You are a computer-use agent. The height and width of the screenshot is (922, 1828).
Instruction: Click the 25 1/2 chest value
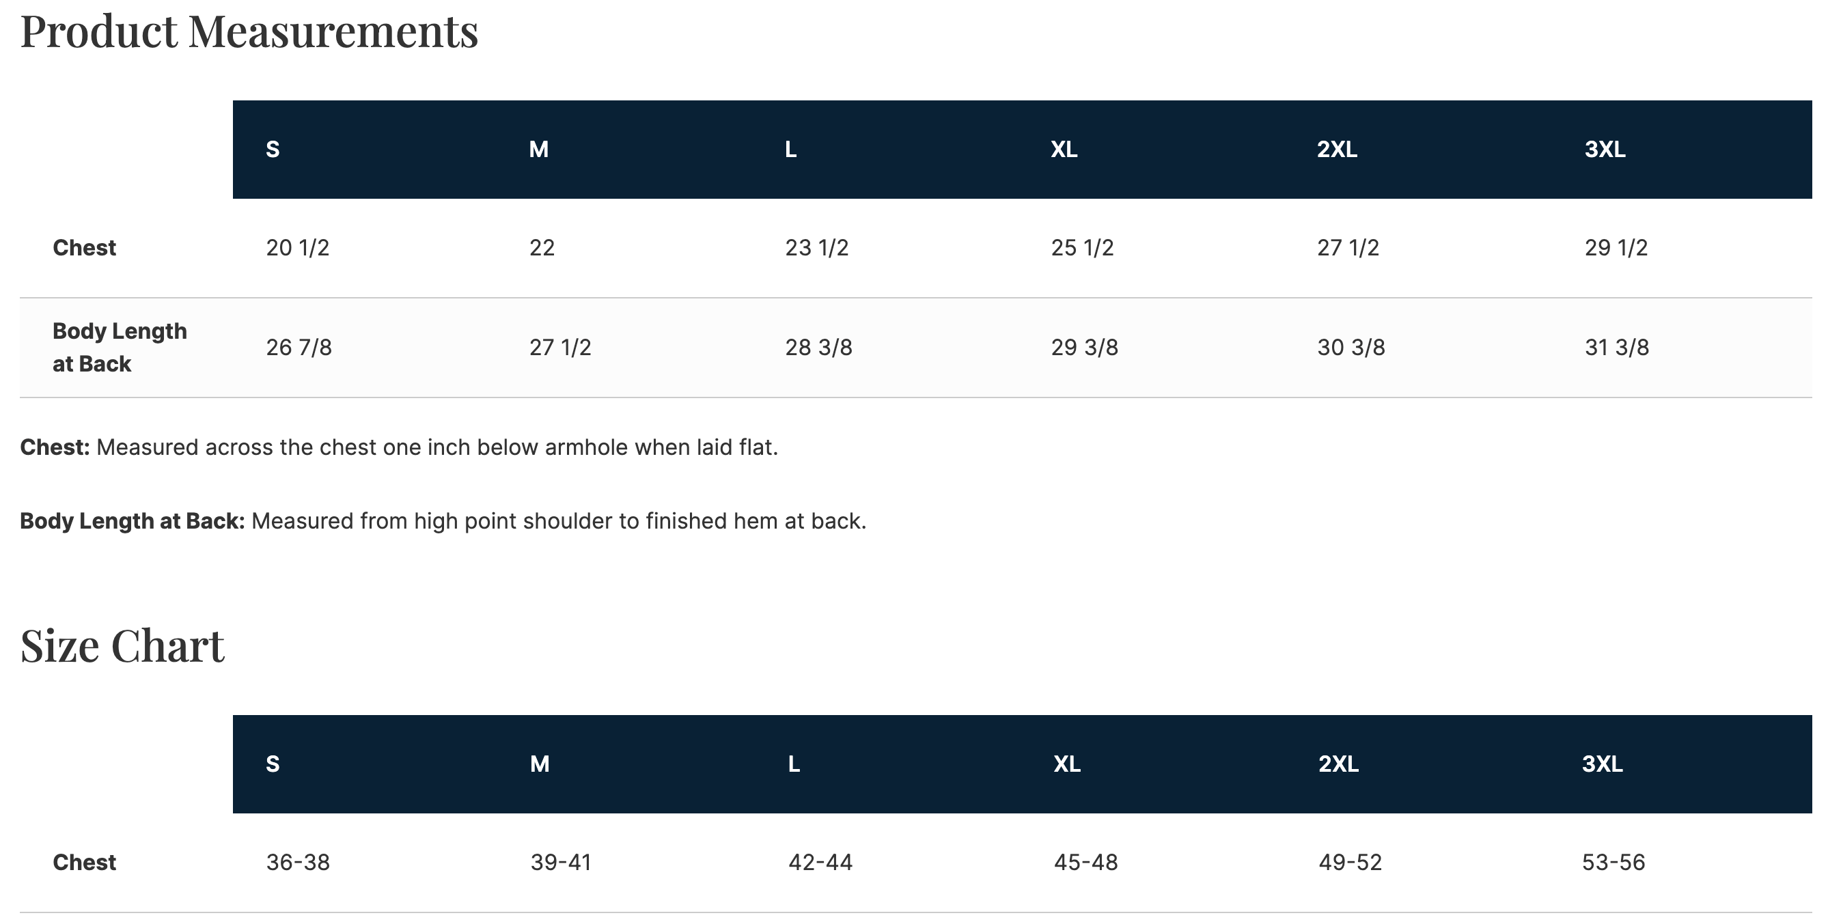coord(1082,247)
